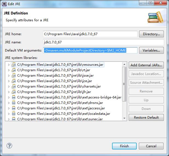This screenshot has height=156, width=169.
Task: Click the disabled Remove button
Action: (x=146, y=91)
